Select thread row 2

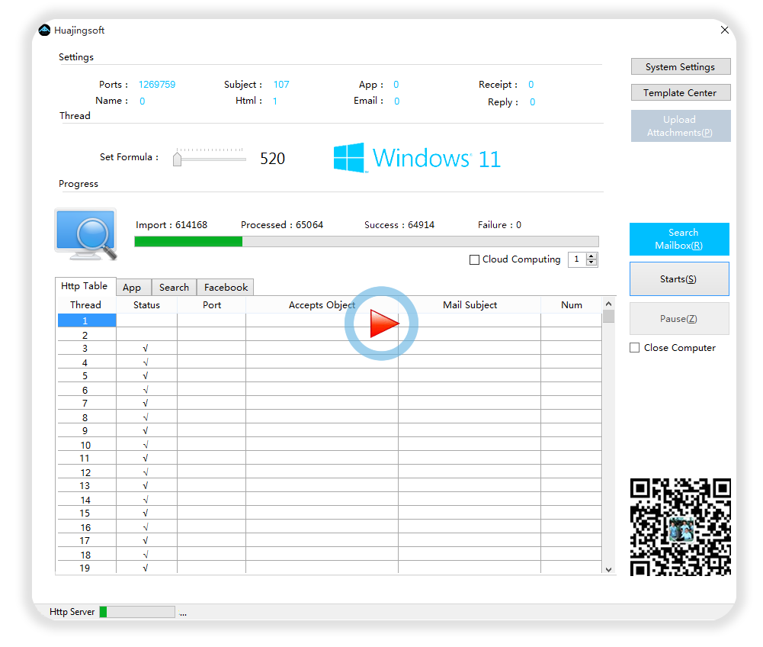pyautogui.click(x=329, y=335)
